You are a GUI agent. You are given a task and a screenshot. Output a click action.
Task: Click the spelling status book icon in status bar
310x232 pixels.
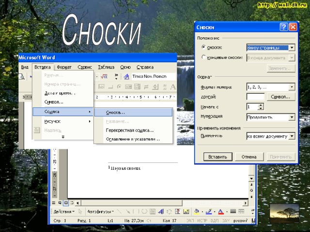253,220
